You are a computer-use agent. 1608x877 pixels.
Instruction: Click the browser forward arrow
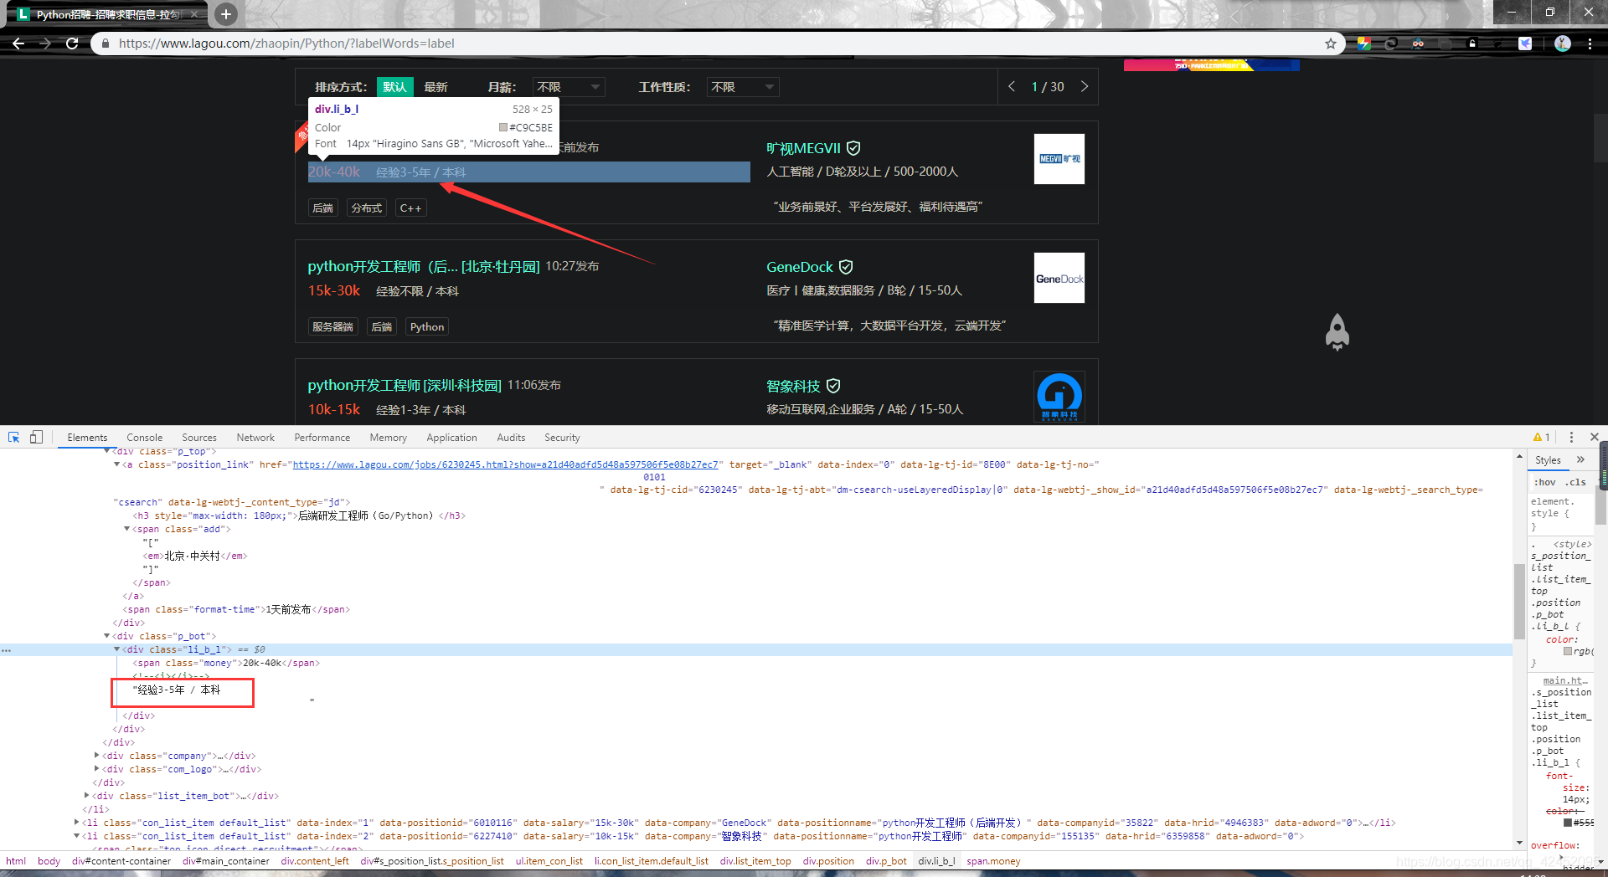click(45, 44)
